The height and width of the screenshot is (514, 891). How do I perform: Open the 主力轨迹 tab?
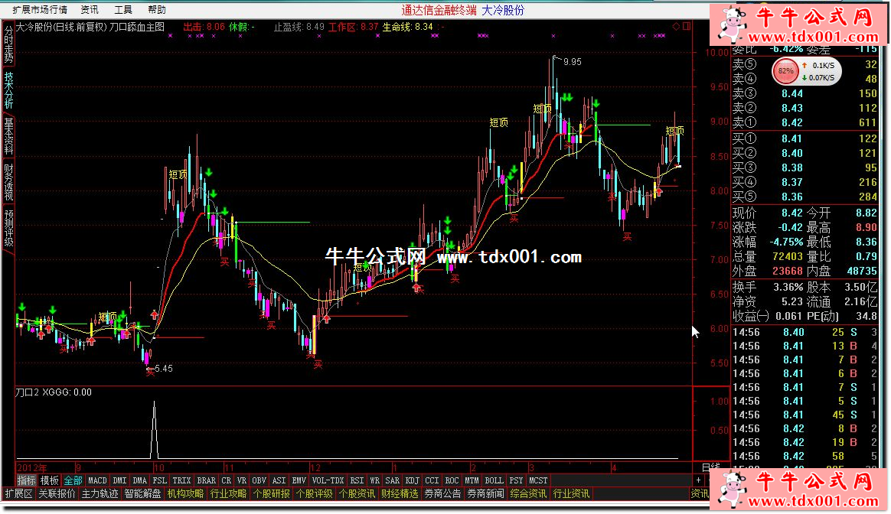point(100,493)
